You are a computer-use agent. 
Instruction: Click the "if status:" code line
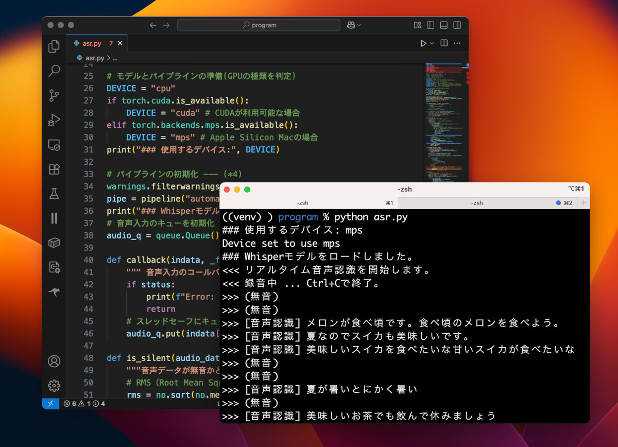[x=151, y=285]
